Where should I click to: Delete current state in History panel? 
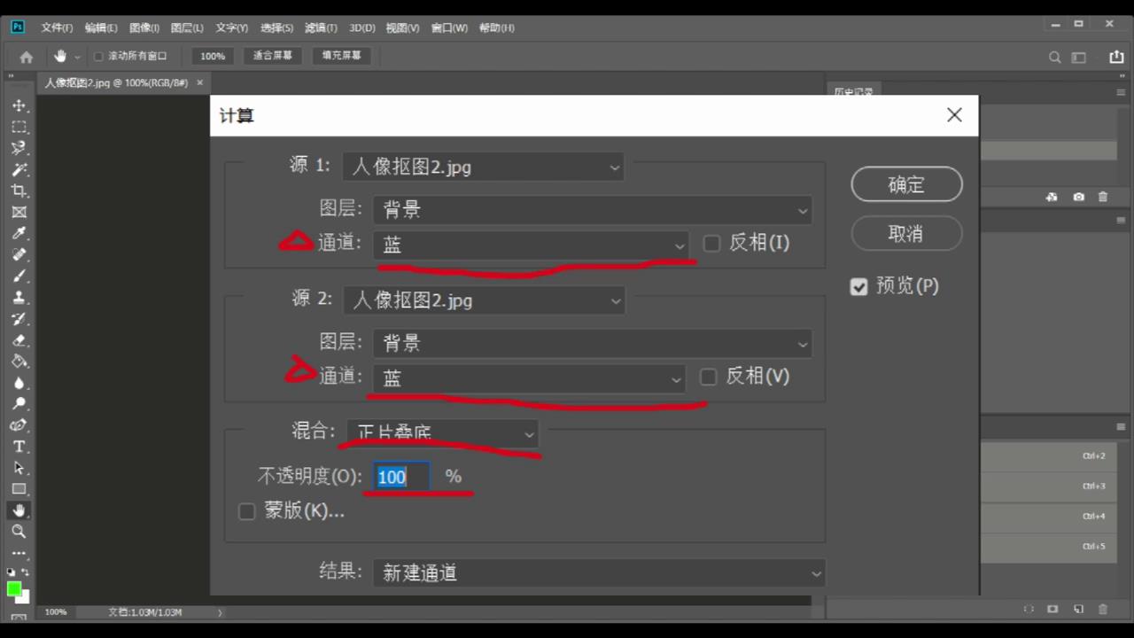[x=1103, y=197]
